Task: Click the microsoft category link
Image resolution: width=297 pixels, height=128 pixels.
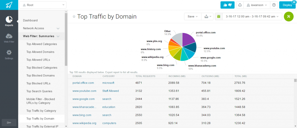Action: click(108, 83)
